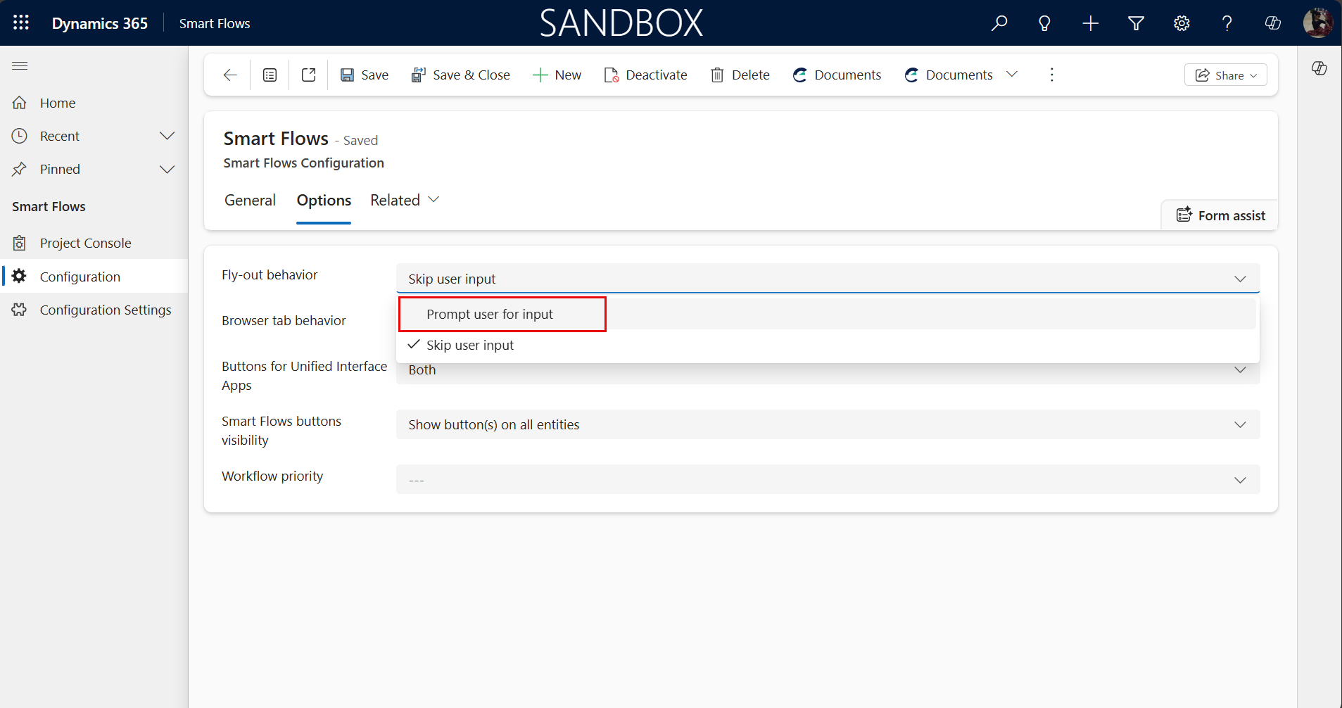Expand the second Documents dropdown chevron
1342x708 pixels.
(x=1012, y=74)
